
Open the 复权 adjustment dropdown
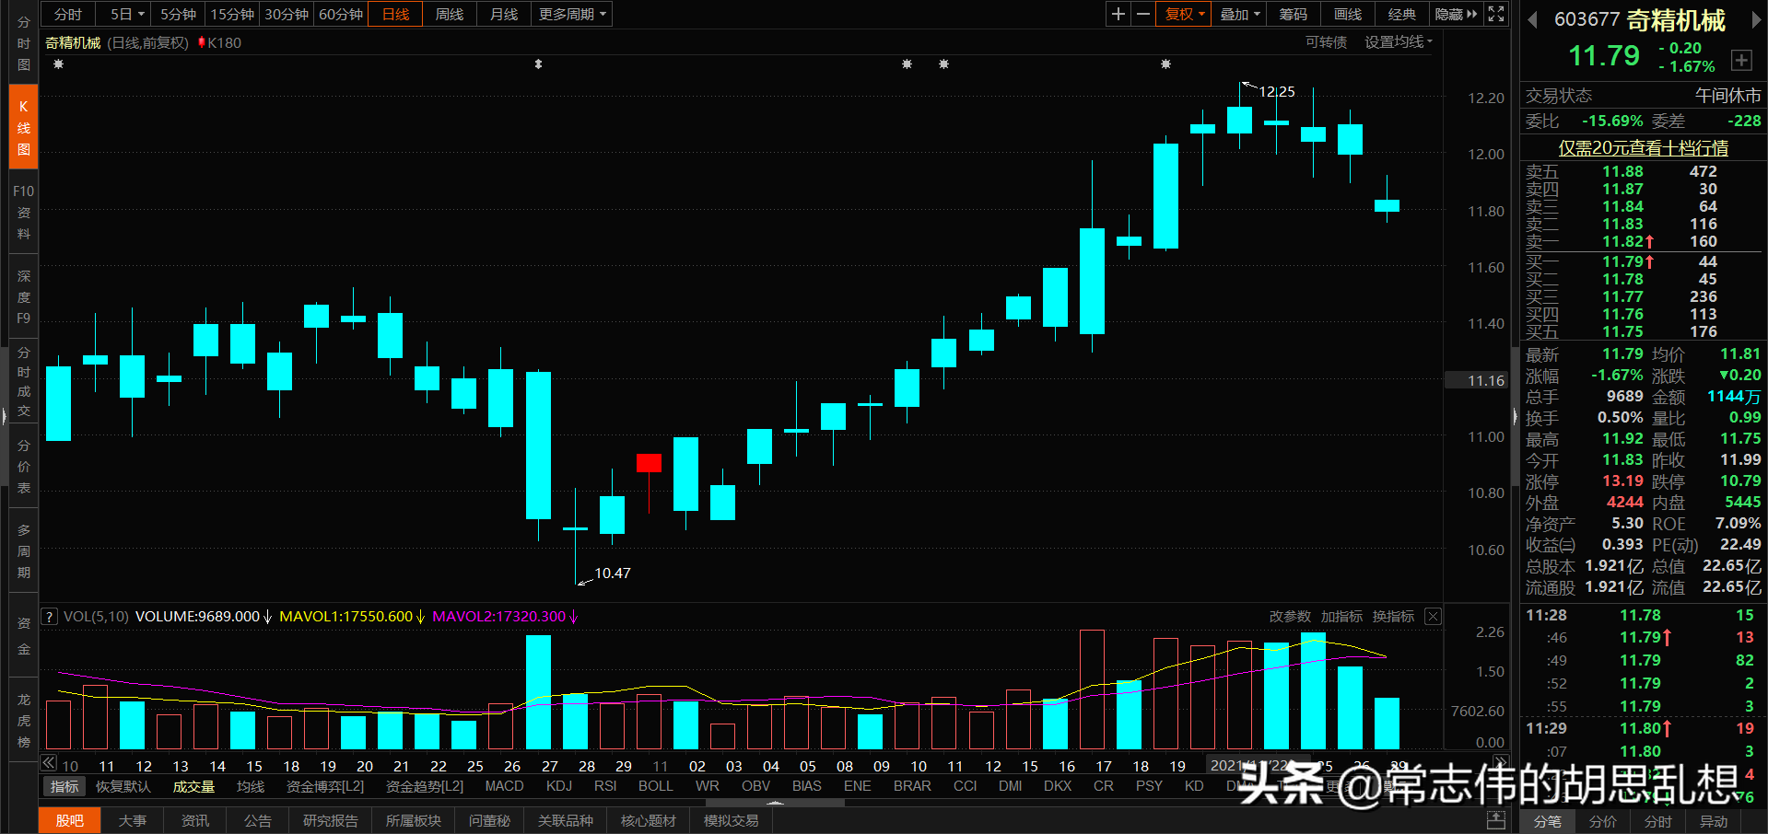click(x=1182, y=14)
